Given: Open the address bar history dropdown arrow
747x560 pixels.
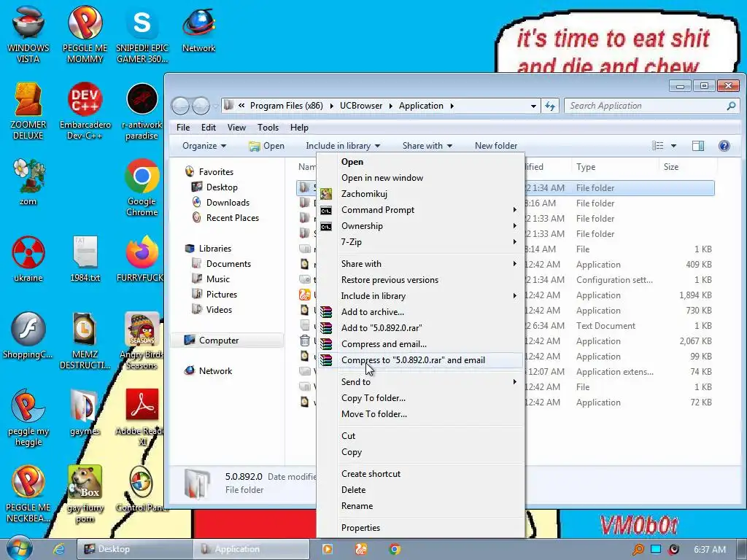Looking at the screenshot, I should (x=533, y=106).
